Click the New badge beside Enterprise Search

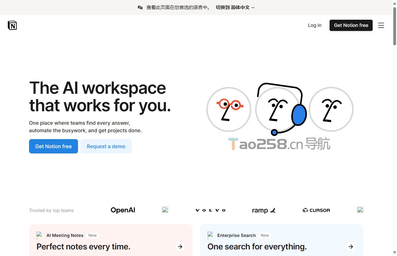click(x=265, y=235)
